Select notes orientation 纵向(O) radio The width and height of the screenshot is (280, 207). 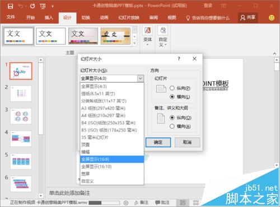(x=172, y=117)
